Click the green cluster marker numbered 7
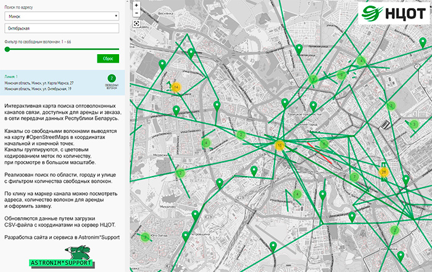Screen dimensions: 432x272 pyautogui.click(x=354, y=177)
